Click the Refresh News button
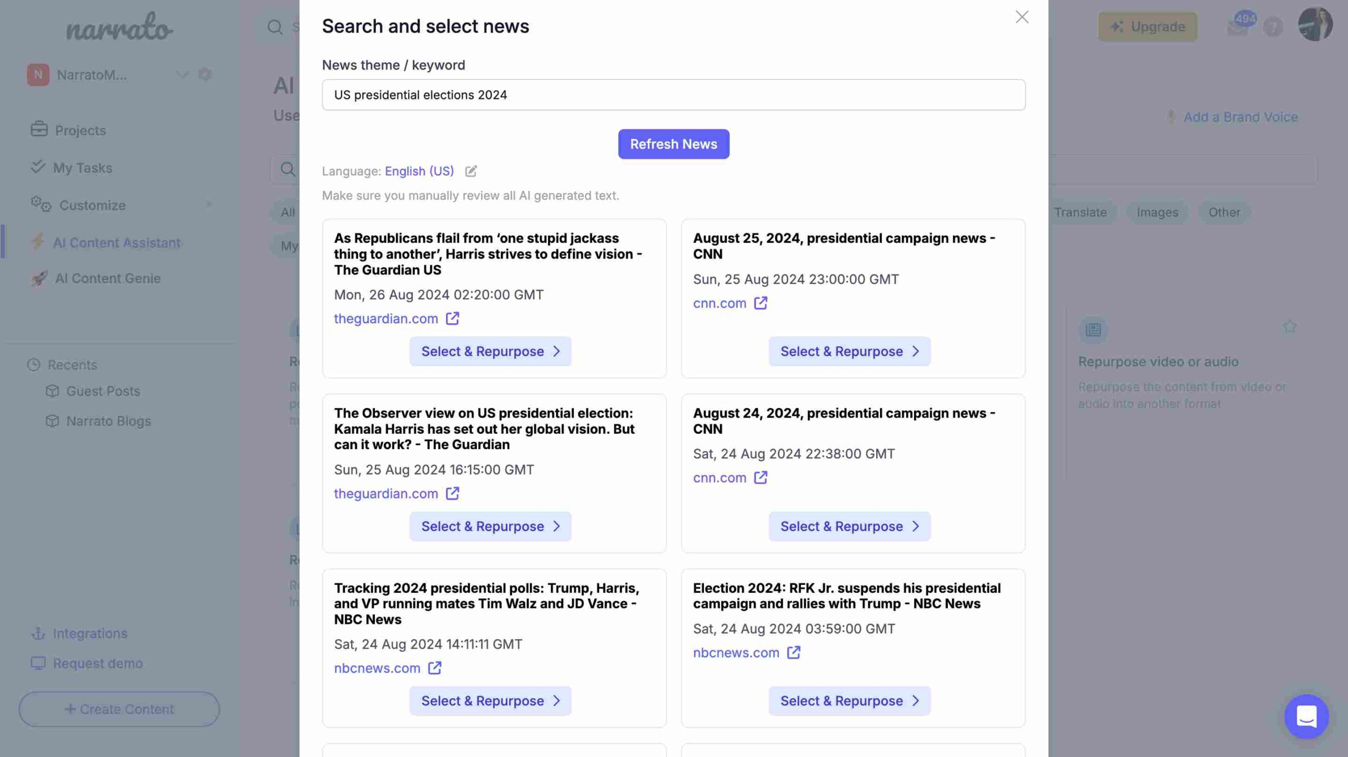1348x757 pixels. (x=674, y=143)
